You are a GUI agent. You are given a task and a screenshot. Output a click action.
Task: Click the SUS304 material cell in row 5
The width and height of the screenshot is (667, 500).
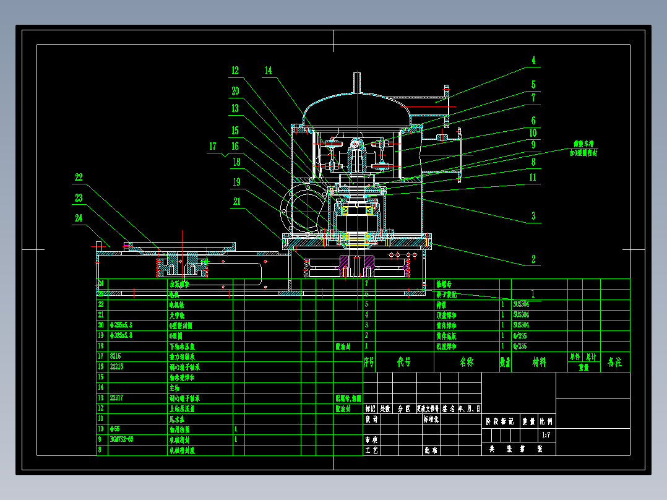coord(521,304)
